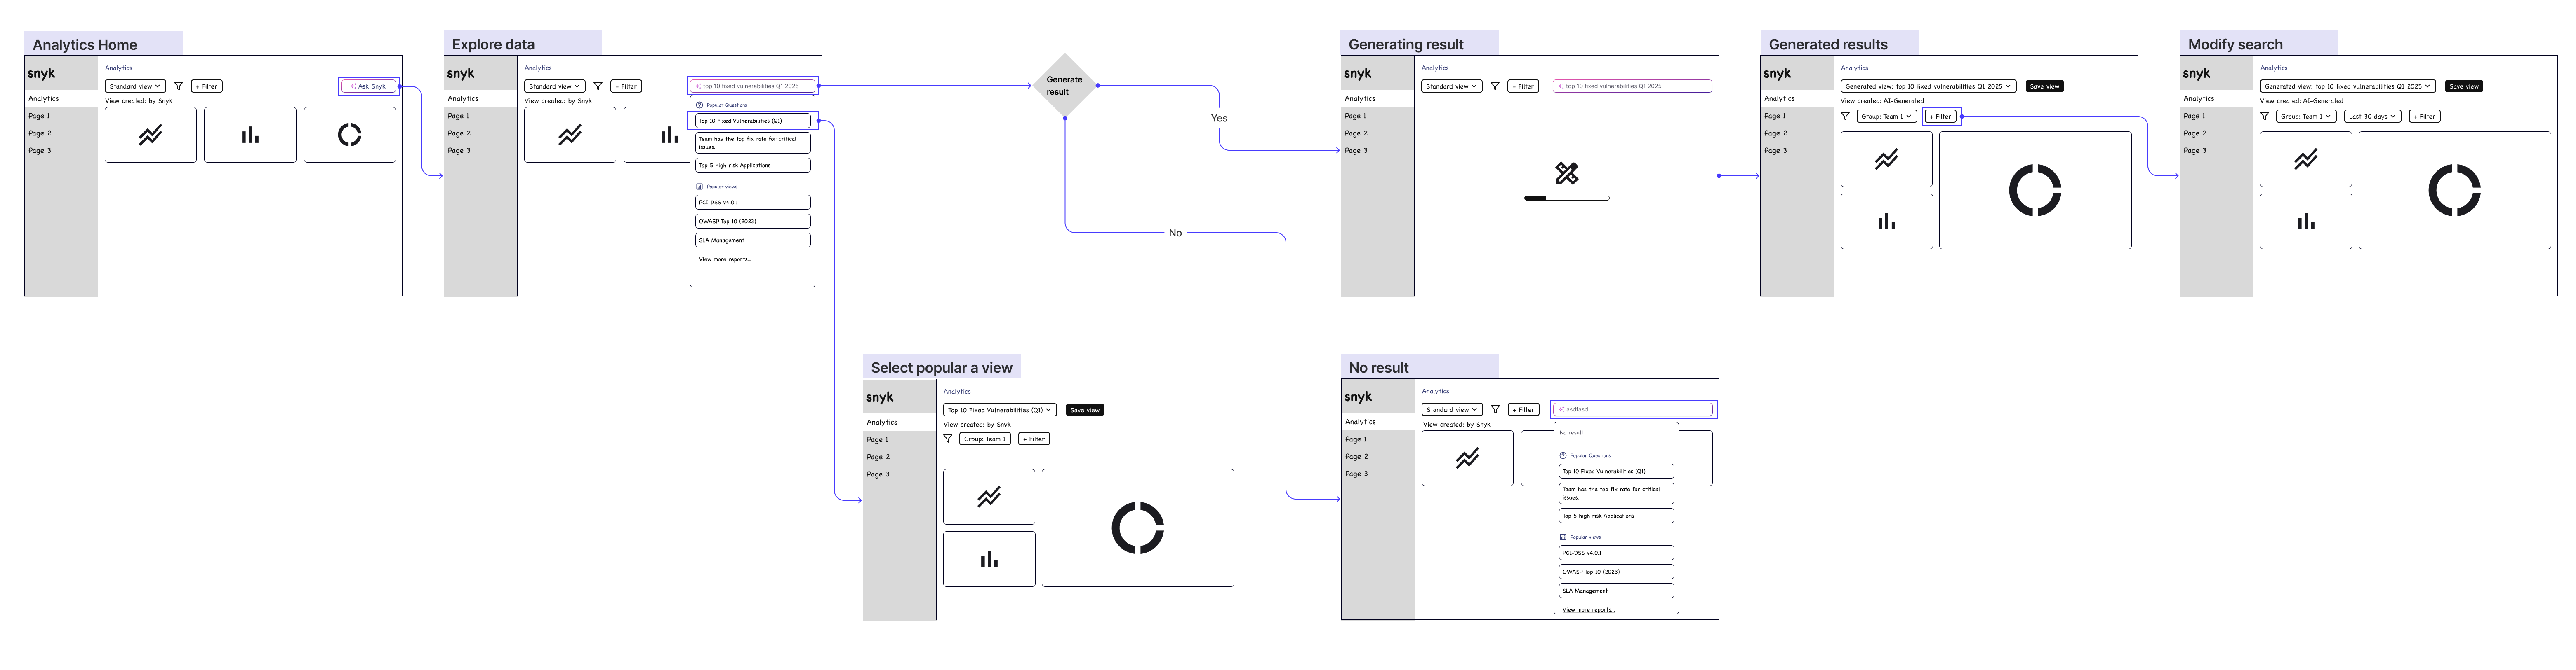Choose Top 5 high risk Applications in Explore data
2576x670 pixels.
tap(753, 166)
